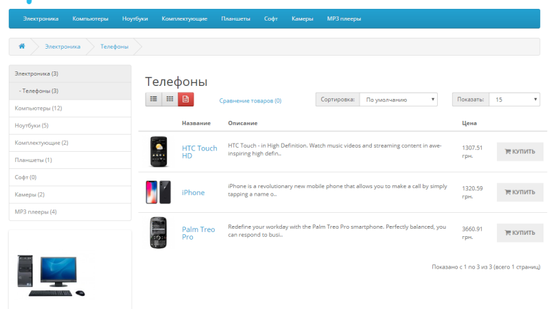Open the Показать count dropdown
549x309 pixels.
pyautogui.click(x=514, y=100)
